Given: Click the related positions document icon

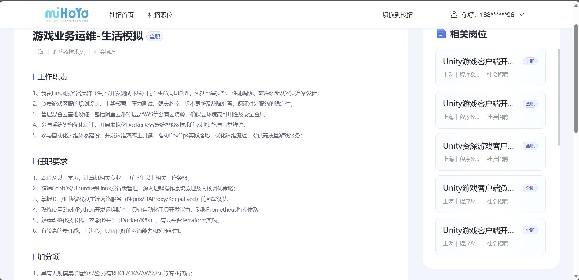Looking at the screenshot, I should 441,34.
